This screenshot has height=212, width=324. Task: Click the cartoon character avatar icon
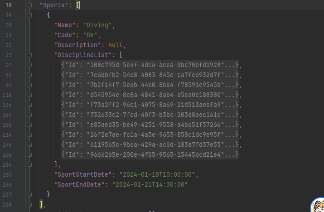pos(317,205)
